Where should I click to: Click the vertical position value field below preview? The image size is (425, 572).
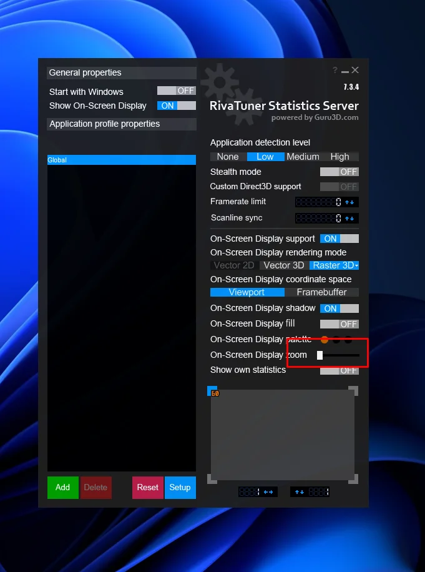[x=318, y=492]
